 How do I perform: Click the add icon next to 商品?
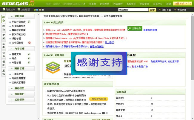[29, 58]
